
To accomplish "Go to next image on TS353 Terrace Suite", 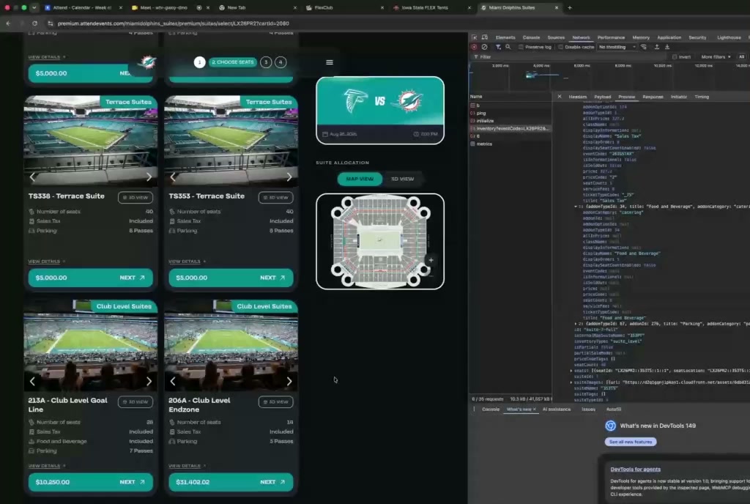I will (x=289, y=177).
